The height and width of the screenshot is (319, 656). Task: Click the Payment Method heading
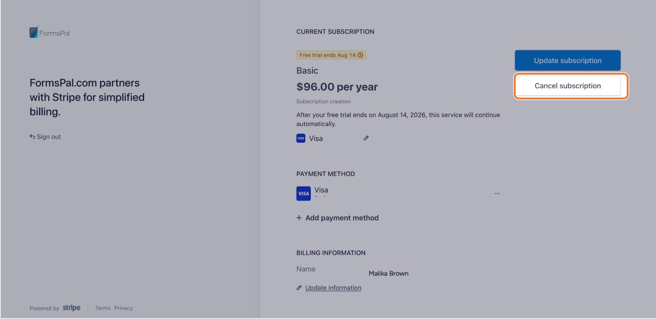click(326, 174)
